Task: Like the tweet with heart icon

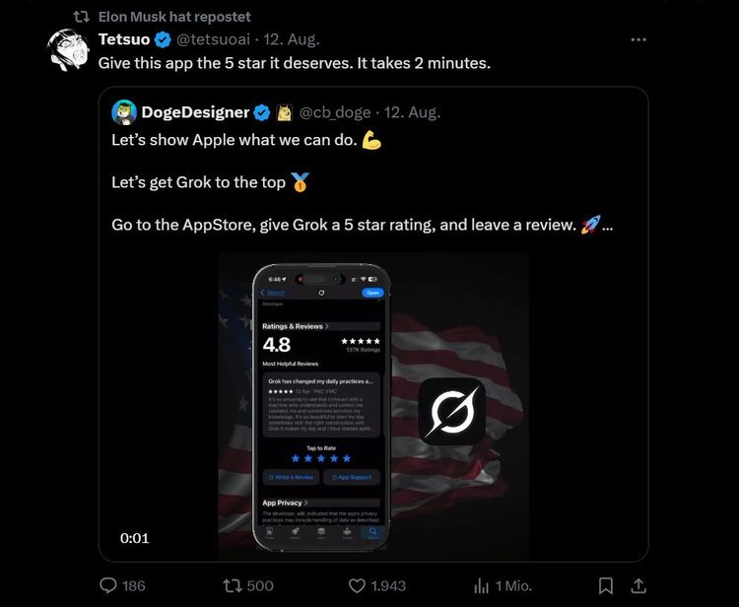Action: click(358, 585)
